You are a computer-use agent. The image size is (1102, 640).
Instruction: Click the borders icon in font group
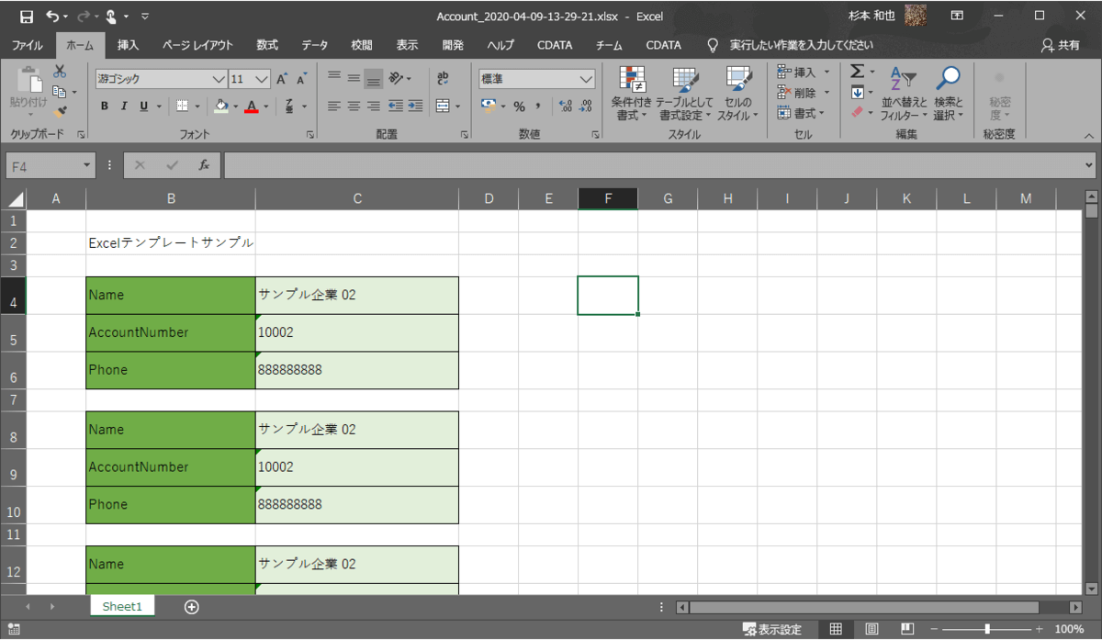(183, 106)
